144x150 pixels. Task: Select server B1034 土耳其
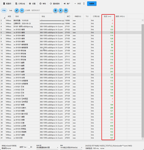[71, 126]
